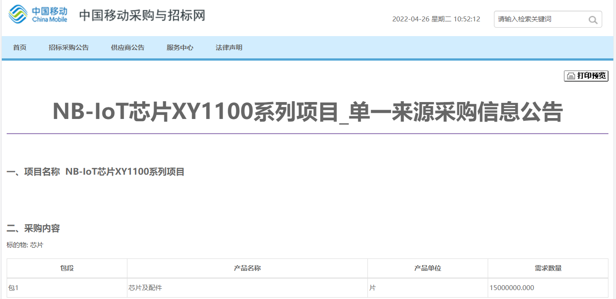Open 招标采购公告 navigation item
Screen dimensions: 616x299
click(x=69, y=48)
